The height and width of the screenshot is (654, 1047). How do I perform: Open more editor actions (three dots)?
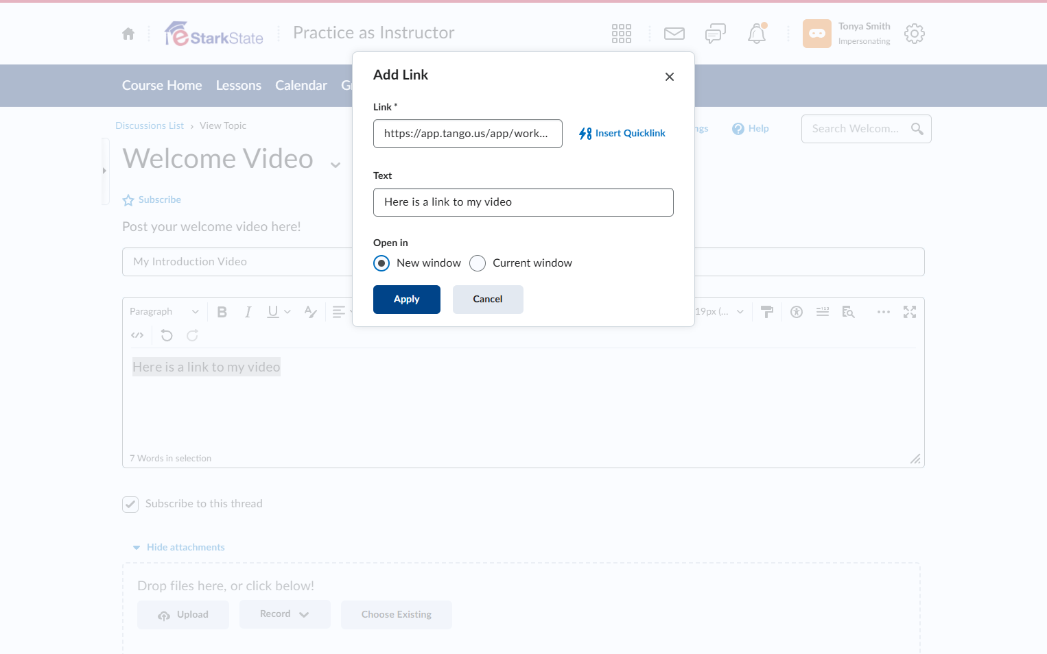click(x=884, y=312)
